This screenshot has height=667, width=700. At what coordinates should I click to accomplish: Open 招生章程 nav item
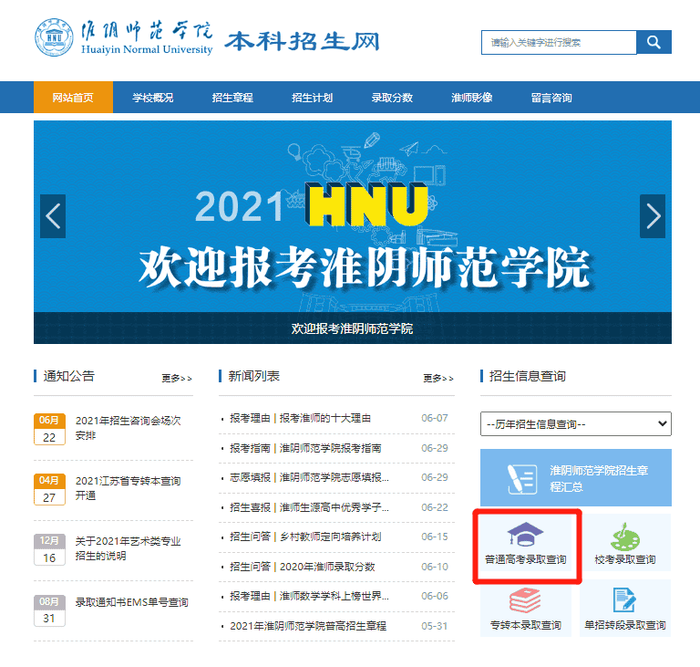coord(232,97)
